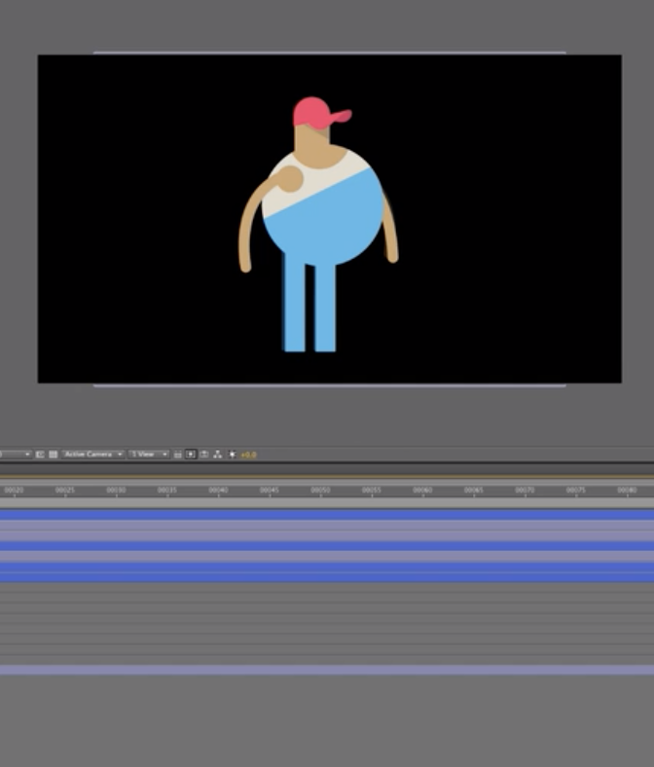Click the Reset Exposure icon

(232, 455)
